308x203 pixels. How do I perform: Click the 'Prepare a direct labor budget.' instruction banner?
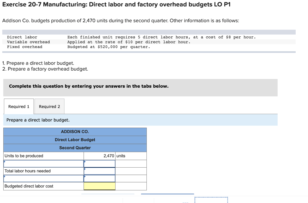pos(140,120)
